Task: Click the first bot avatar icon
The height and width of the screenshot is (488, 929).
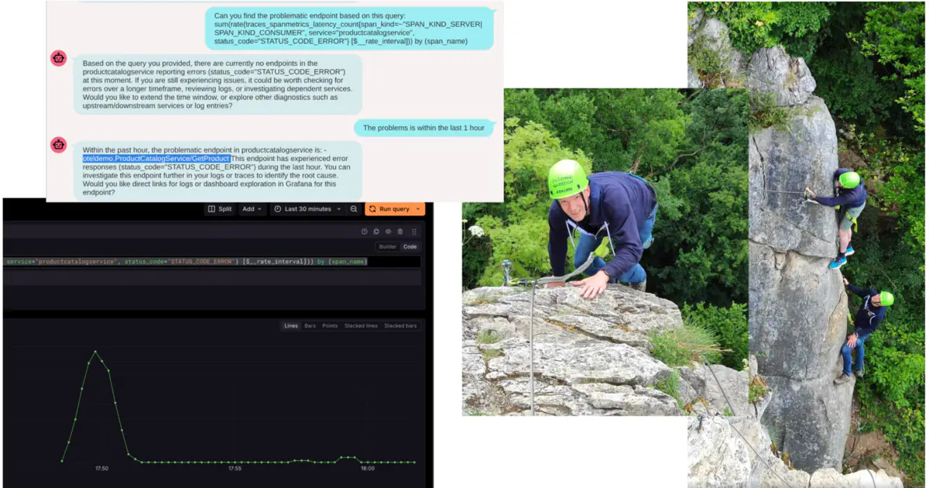Action: [58, 58]
